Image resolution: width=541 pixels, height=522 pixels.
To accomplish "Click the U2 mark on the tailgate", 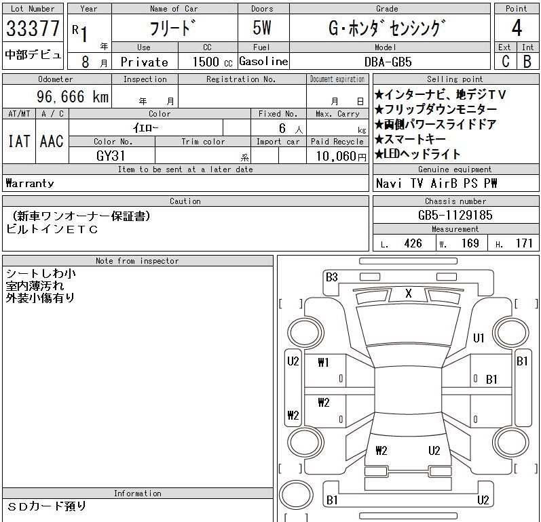I will [434, 450].
